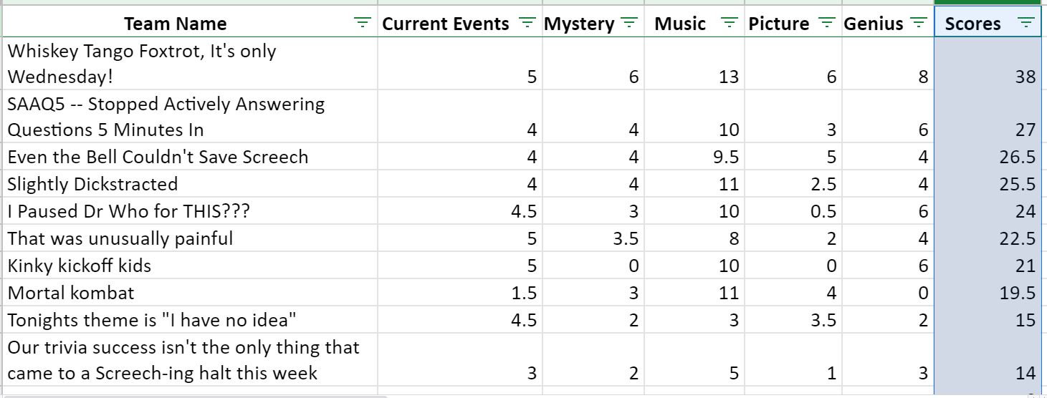Click the I Paused Dr Who cell
Viewport: 1047px width, 398px height.
[190, 211]
